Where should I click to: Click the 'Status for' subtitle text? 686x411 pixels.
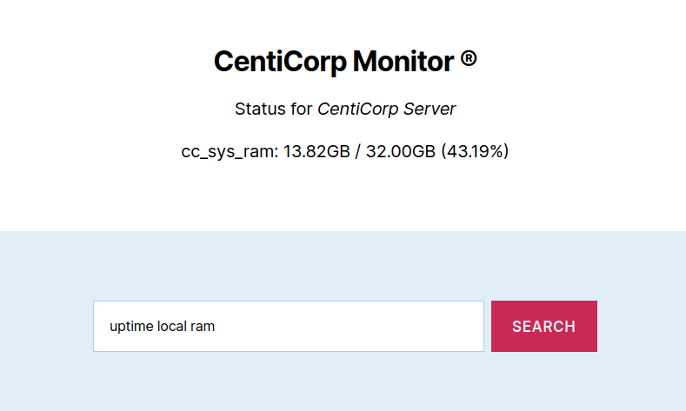[x=273, y=109]
